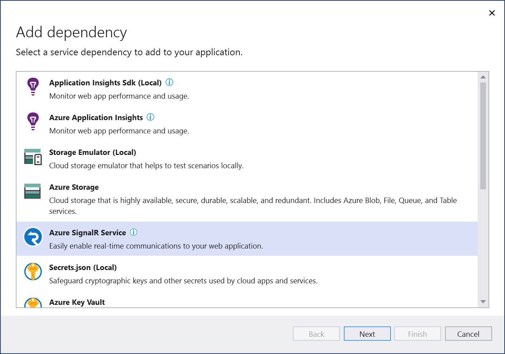Click the Secrets.json key icon

[x=33, y=272]
